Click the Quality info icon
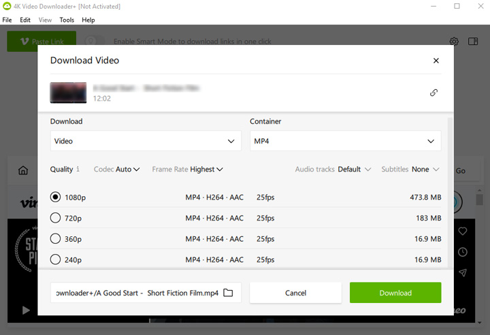The width and height of the screenshot is (490, 335). click(78, 169)
